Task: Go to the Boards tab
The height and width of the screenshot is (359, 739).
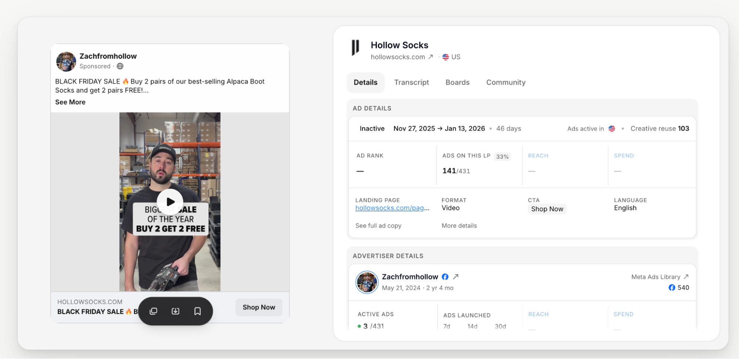Action: coord(457,82)
